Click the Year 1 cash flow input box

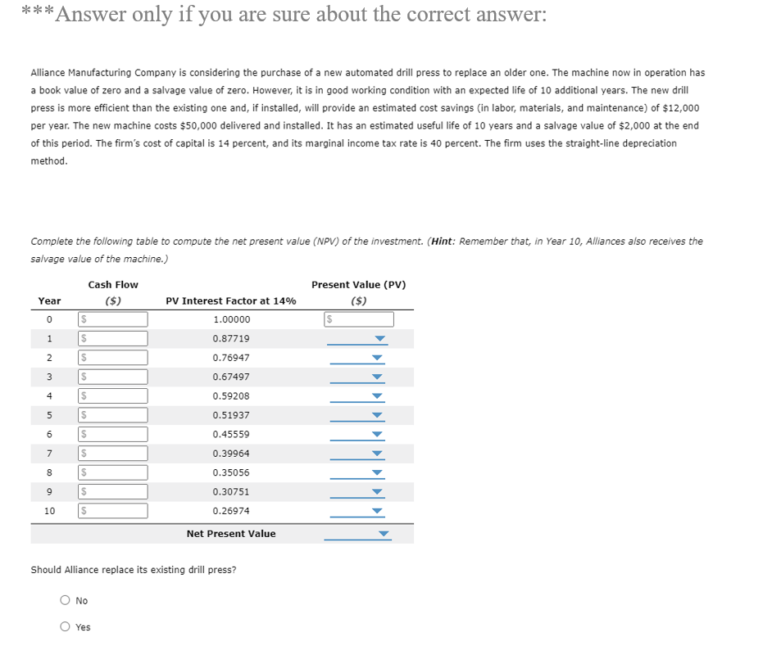pos(112,338)
